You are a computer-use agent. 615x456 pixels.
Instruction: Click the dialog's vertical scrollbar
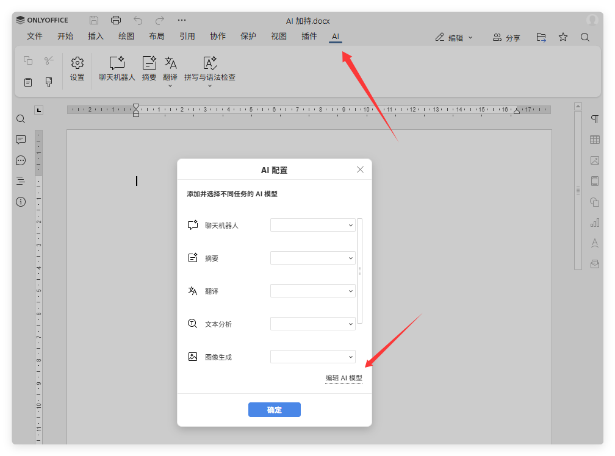coord(360,271)
